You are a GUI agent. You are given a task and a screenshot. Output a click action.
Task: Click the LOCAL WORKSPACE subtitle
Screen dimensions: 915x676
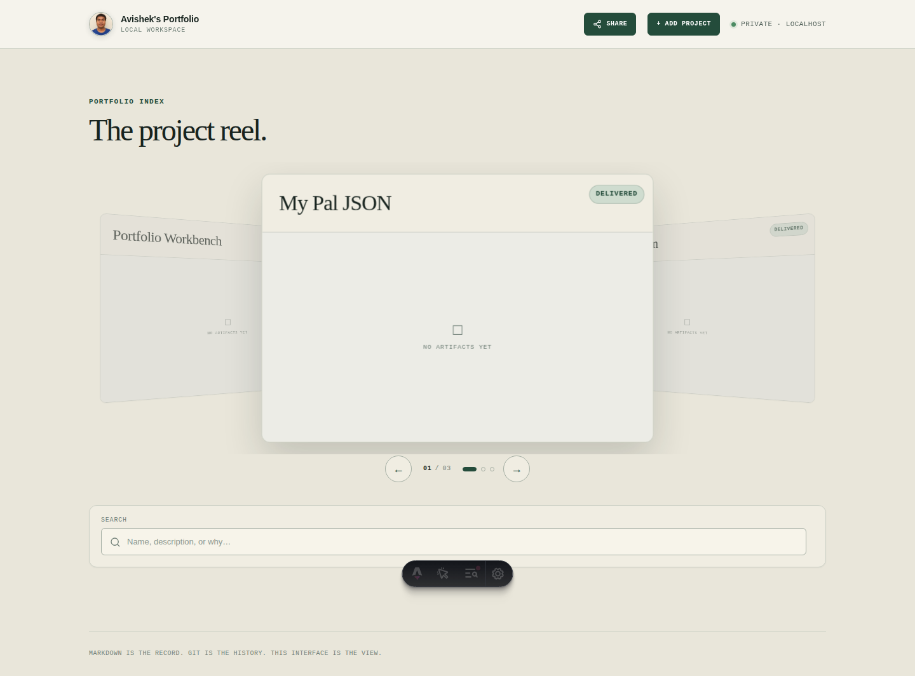153,30
